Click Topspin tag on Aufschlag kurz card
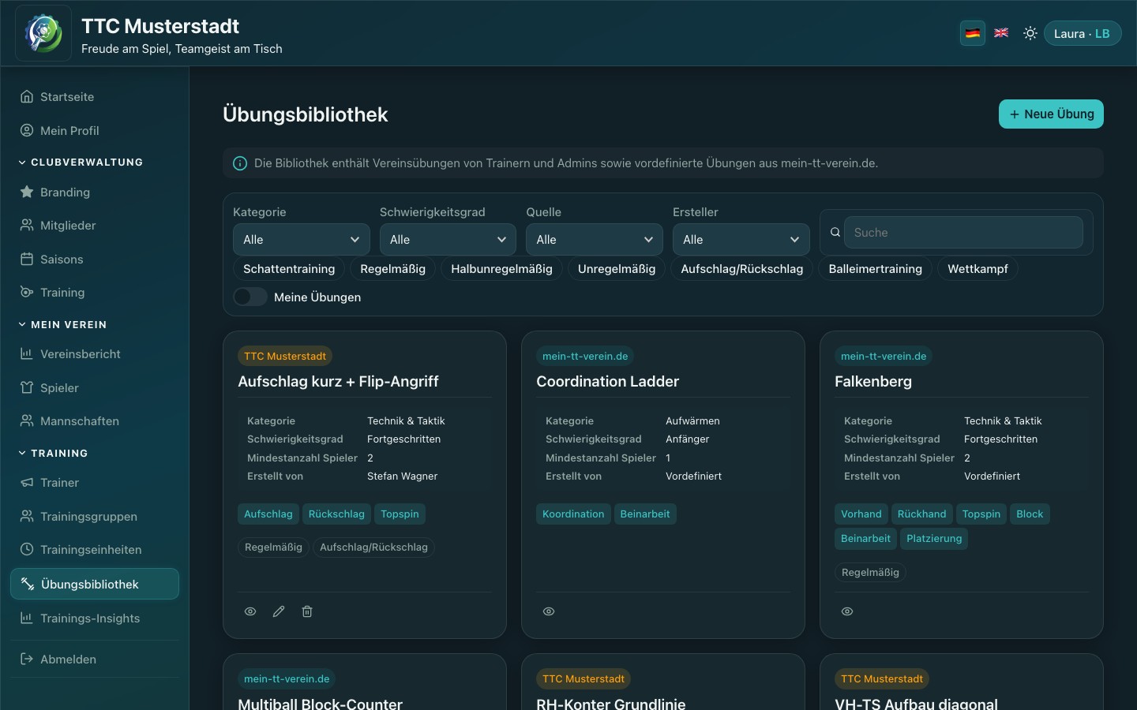 400,514
